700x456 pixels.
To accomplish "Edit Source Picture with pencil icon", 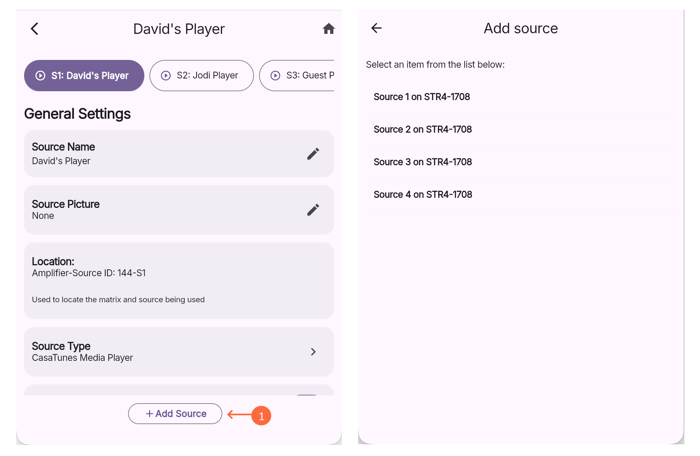I will [x=313, y=210].
